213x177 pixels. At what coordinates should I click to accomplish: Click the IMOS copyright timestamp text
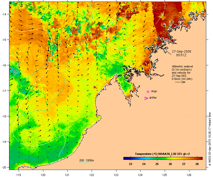pos(210,139)
